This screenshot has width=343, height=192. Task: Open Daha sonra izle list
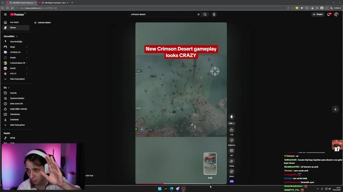16,104
